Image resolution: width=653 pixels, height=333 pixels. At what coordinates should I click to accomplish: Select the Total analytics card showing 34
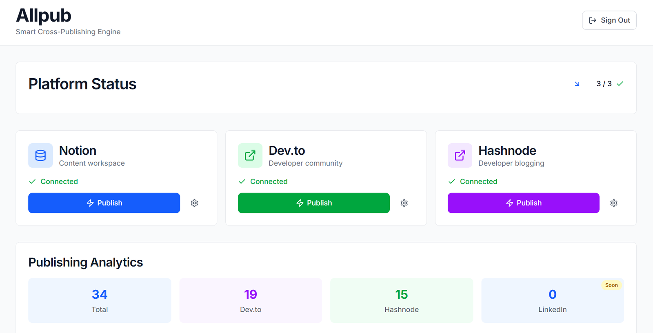coord(100,300)
